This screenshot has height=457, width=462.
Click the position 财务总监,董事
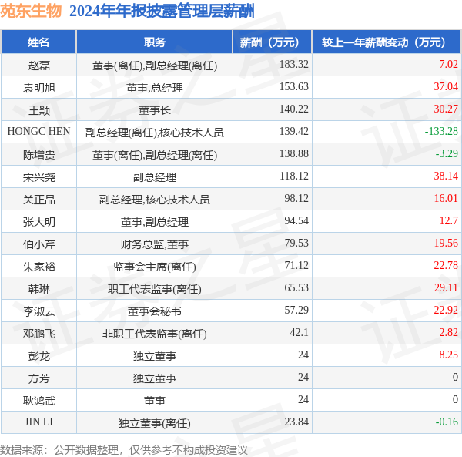(x=155, y=244)
